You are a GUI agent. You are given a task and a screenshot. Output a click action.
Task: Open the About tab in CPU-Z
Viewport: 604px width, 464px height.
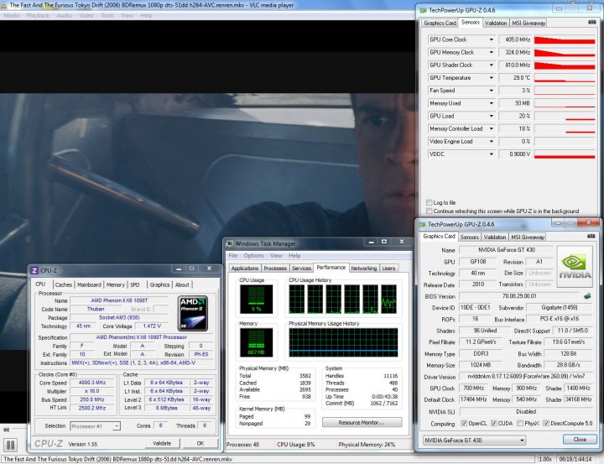[182, 284]
